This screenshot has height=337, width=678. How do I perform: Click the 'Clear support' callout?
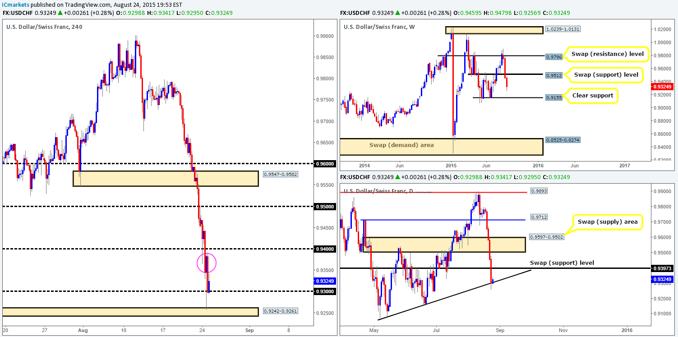tap(592, 95)
